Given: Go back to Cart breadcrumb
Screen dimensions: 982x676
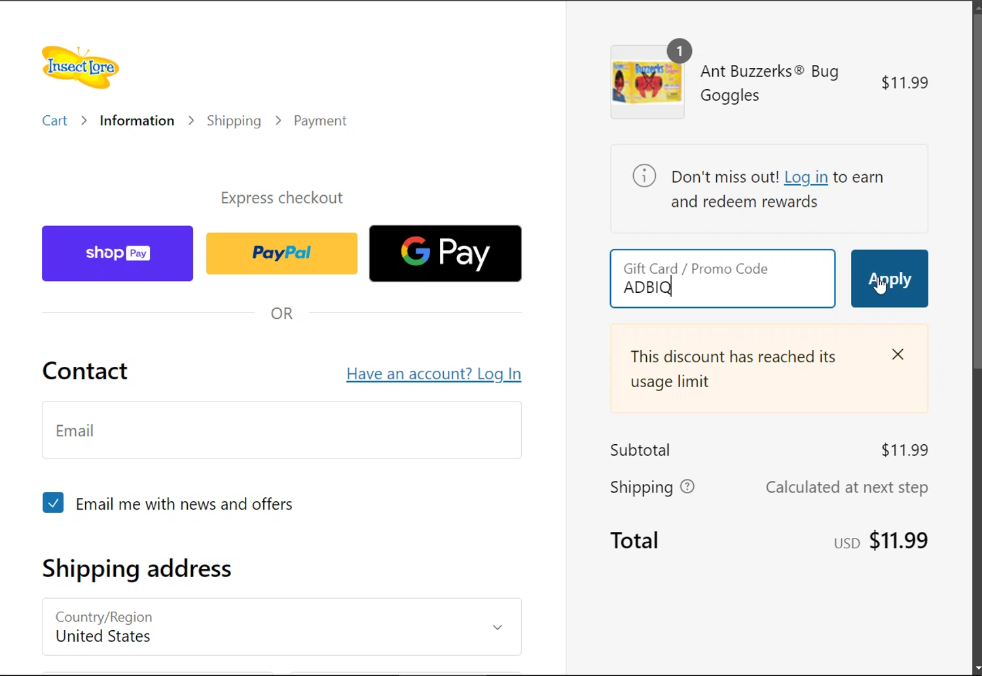Looking at the screenshot, I should pos(54,121).
